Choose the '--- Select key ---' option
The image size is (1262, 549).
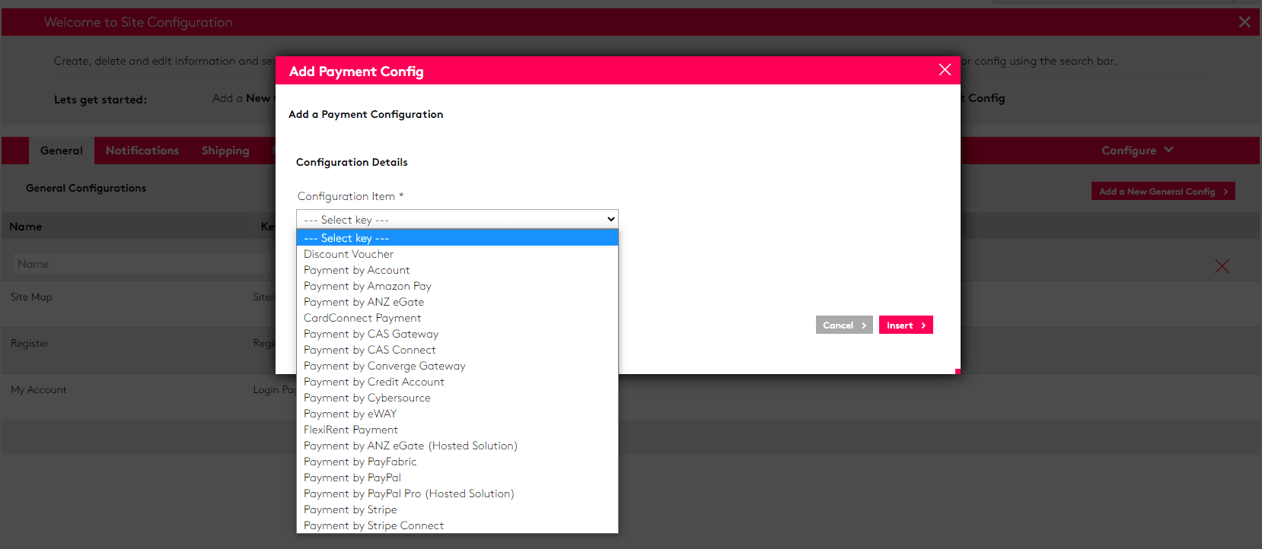point(457,238)
